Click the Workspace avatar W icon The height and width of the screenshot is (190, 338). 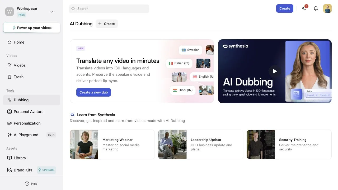(10, 12)
